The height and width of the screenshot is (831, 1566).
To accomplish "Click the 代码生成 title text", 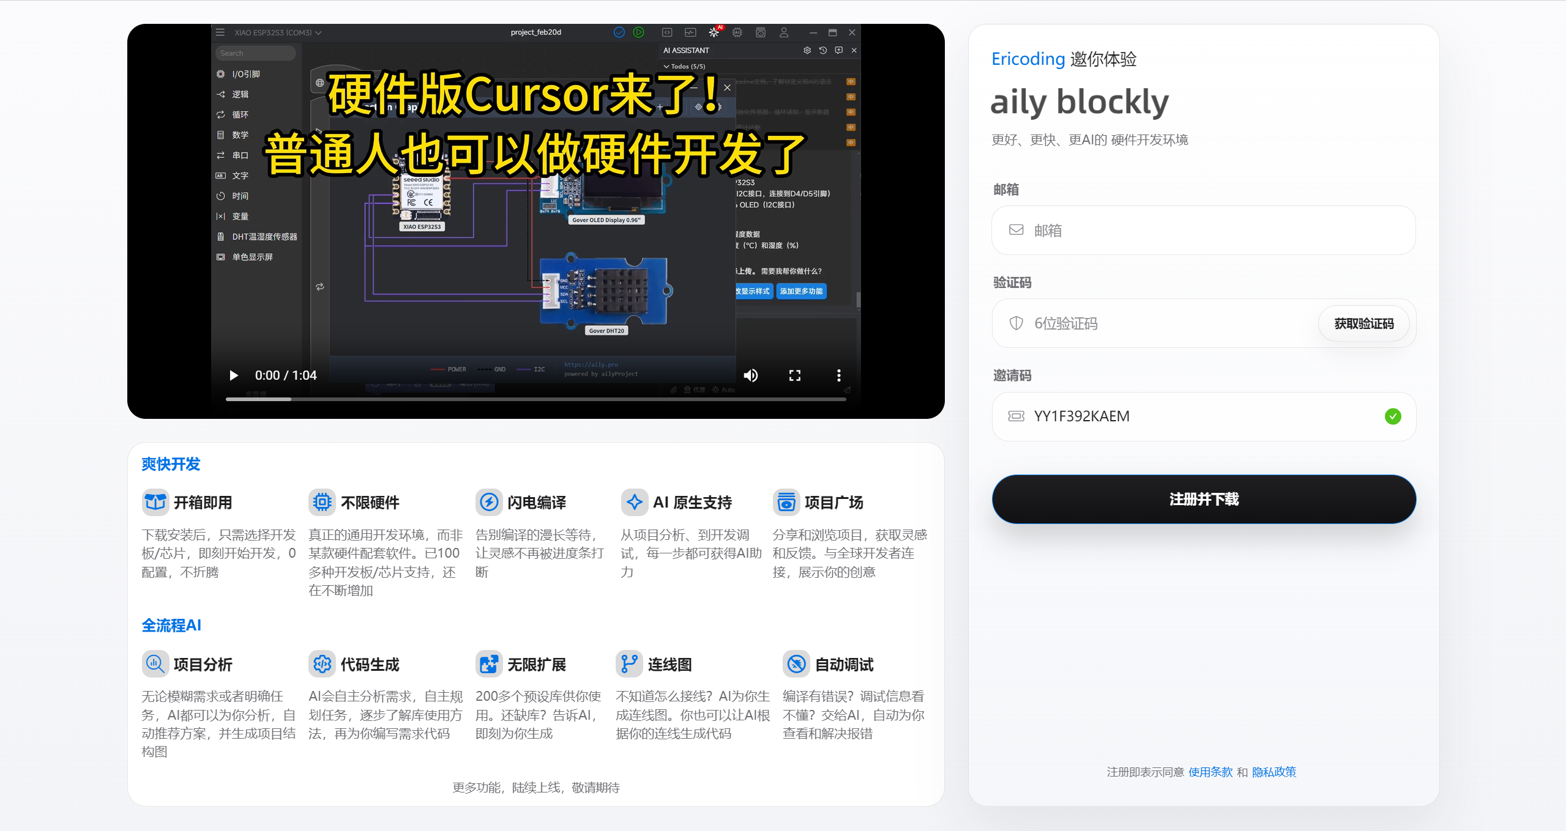I will (370, 664).
